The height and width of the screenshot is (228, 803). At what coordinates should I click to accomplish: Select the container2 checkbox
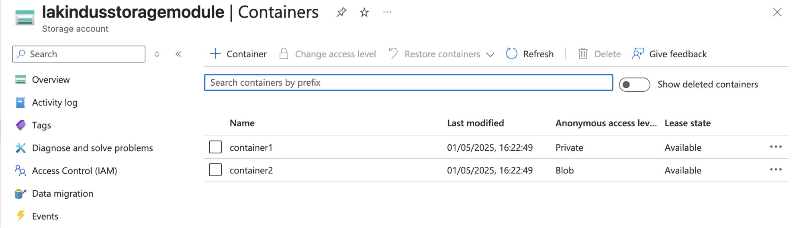coord(215,170)
